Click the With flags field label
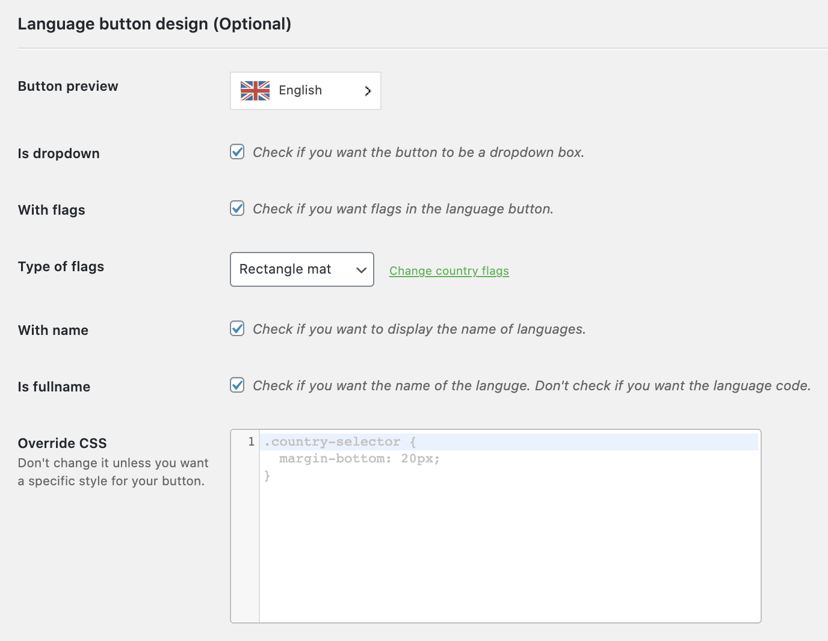This screenshot has height=641, width=828. (52, 210)
